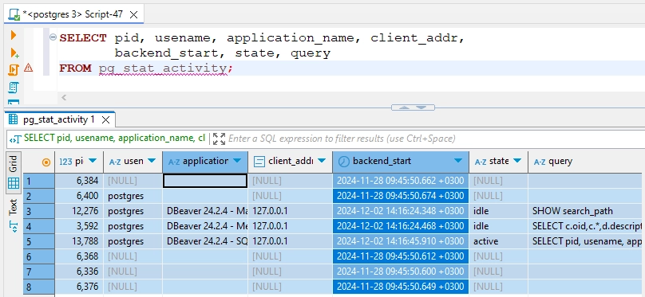Click the DBeaver 24.2.4 - Ma application cell
Screen dimensions: 645x297
coord(205,211)
